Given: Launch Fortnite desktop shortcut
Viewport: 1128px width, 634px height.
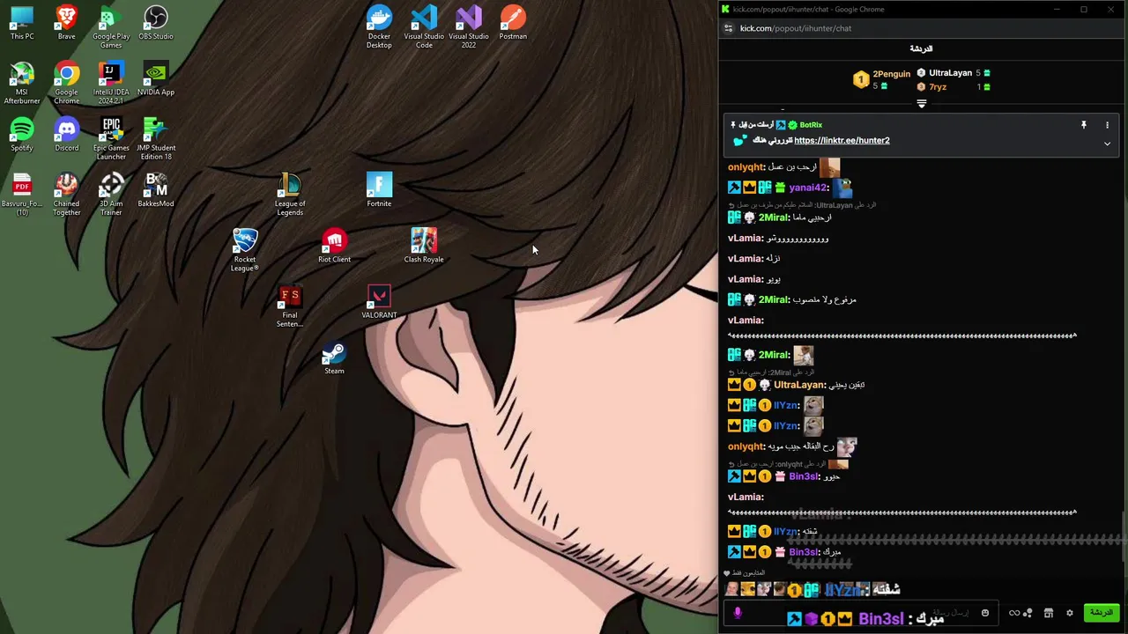Looking at the screenshot, I should coord(379,189).
